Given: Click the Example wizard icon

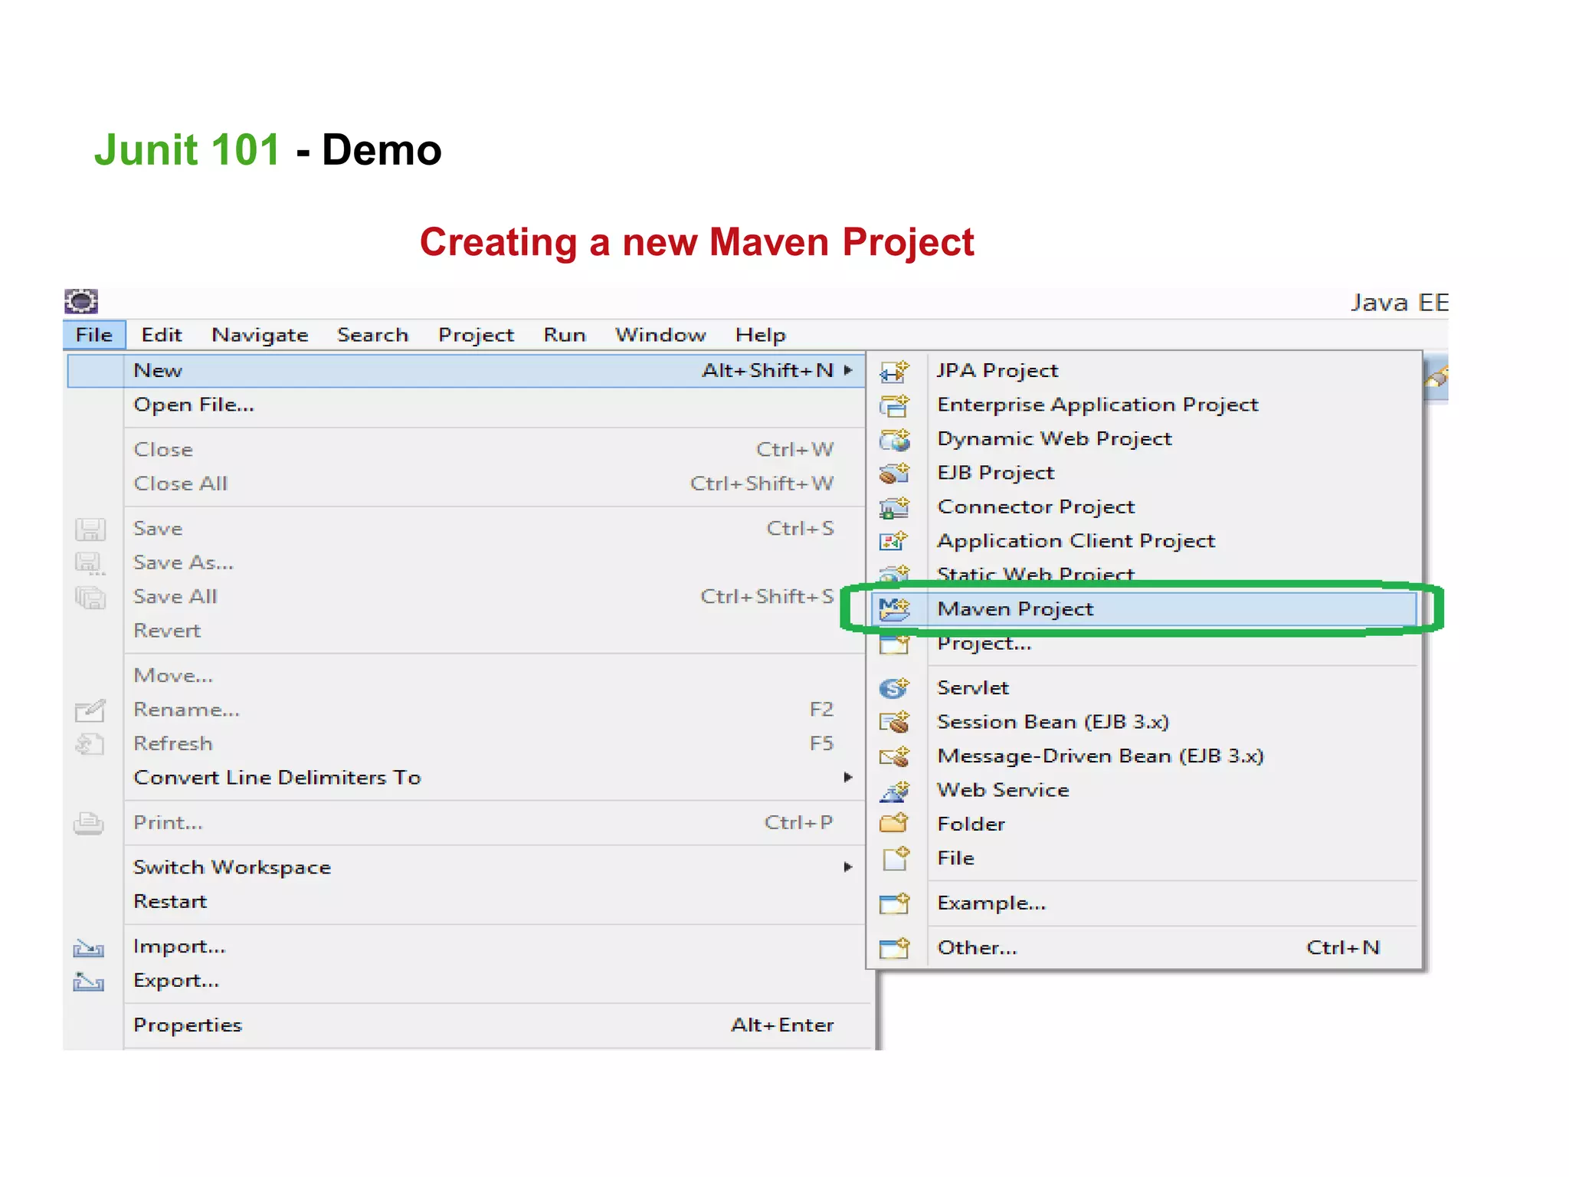Looking at the screenshot, I should [894, 903].
